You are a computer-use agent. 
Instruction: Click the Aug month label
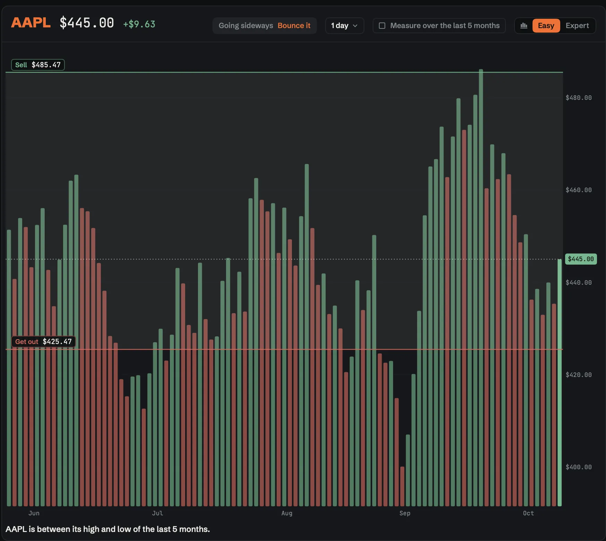point(287,513)
